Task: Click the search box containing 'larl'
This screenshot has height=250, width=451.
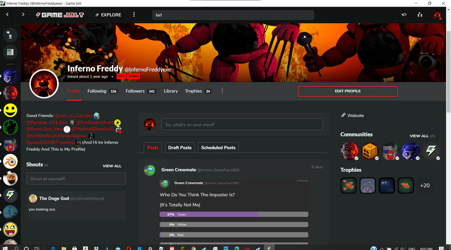Action: tap(233, 15)
